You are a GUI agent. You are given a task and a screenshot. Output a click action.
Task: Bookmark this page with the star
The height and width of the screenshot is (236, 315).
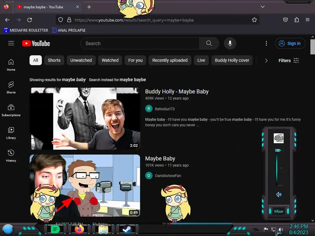click(254, 20)
